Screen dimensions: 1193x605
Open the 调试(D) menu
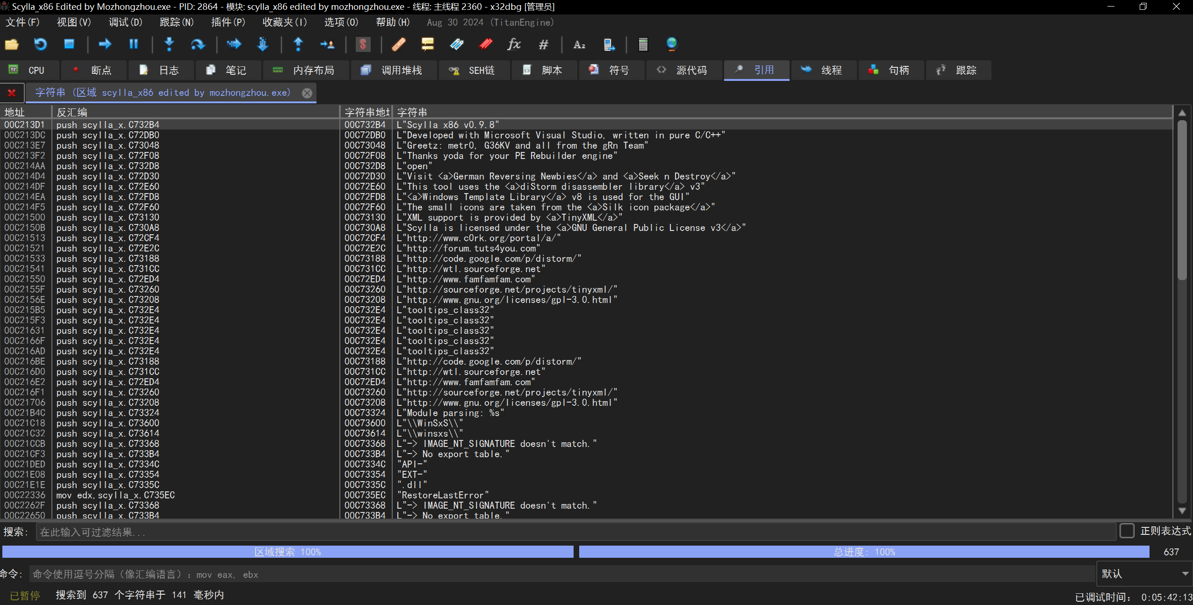pyautogui.click(x=125, y=22)
